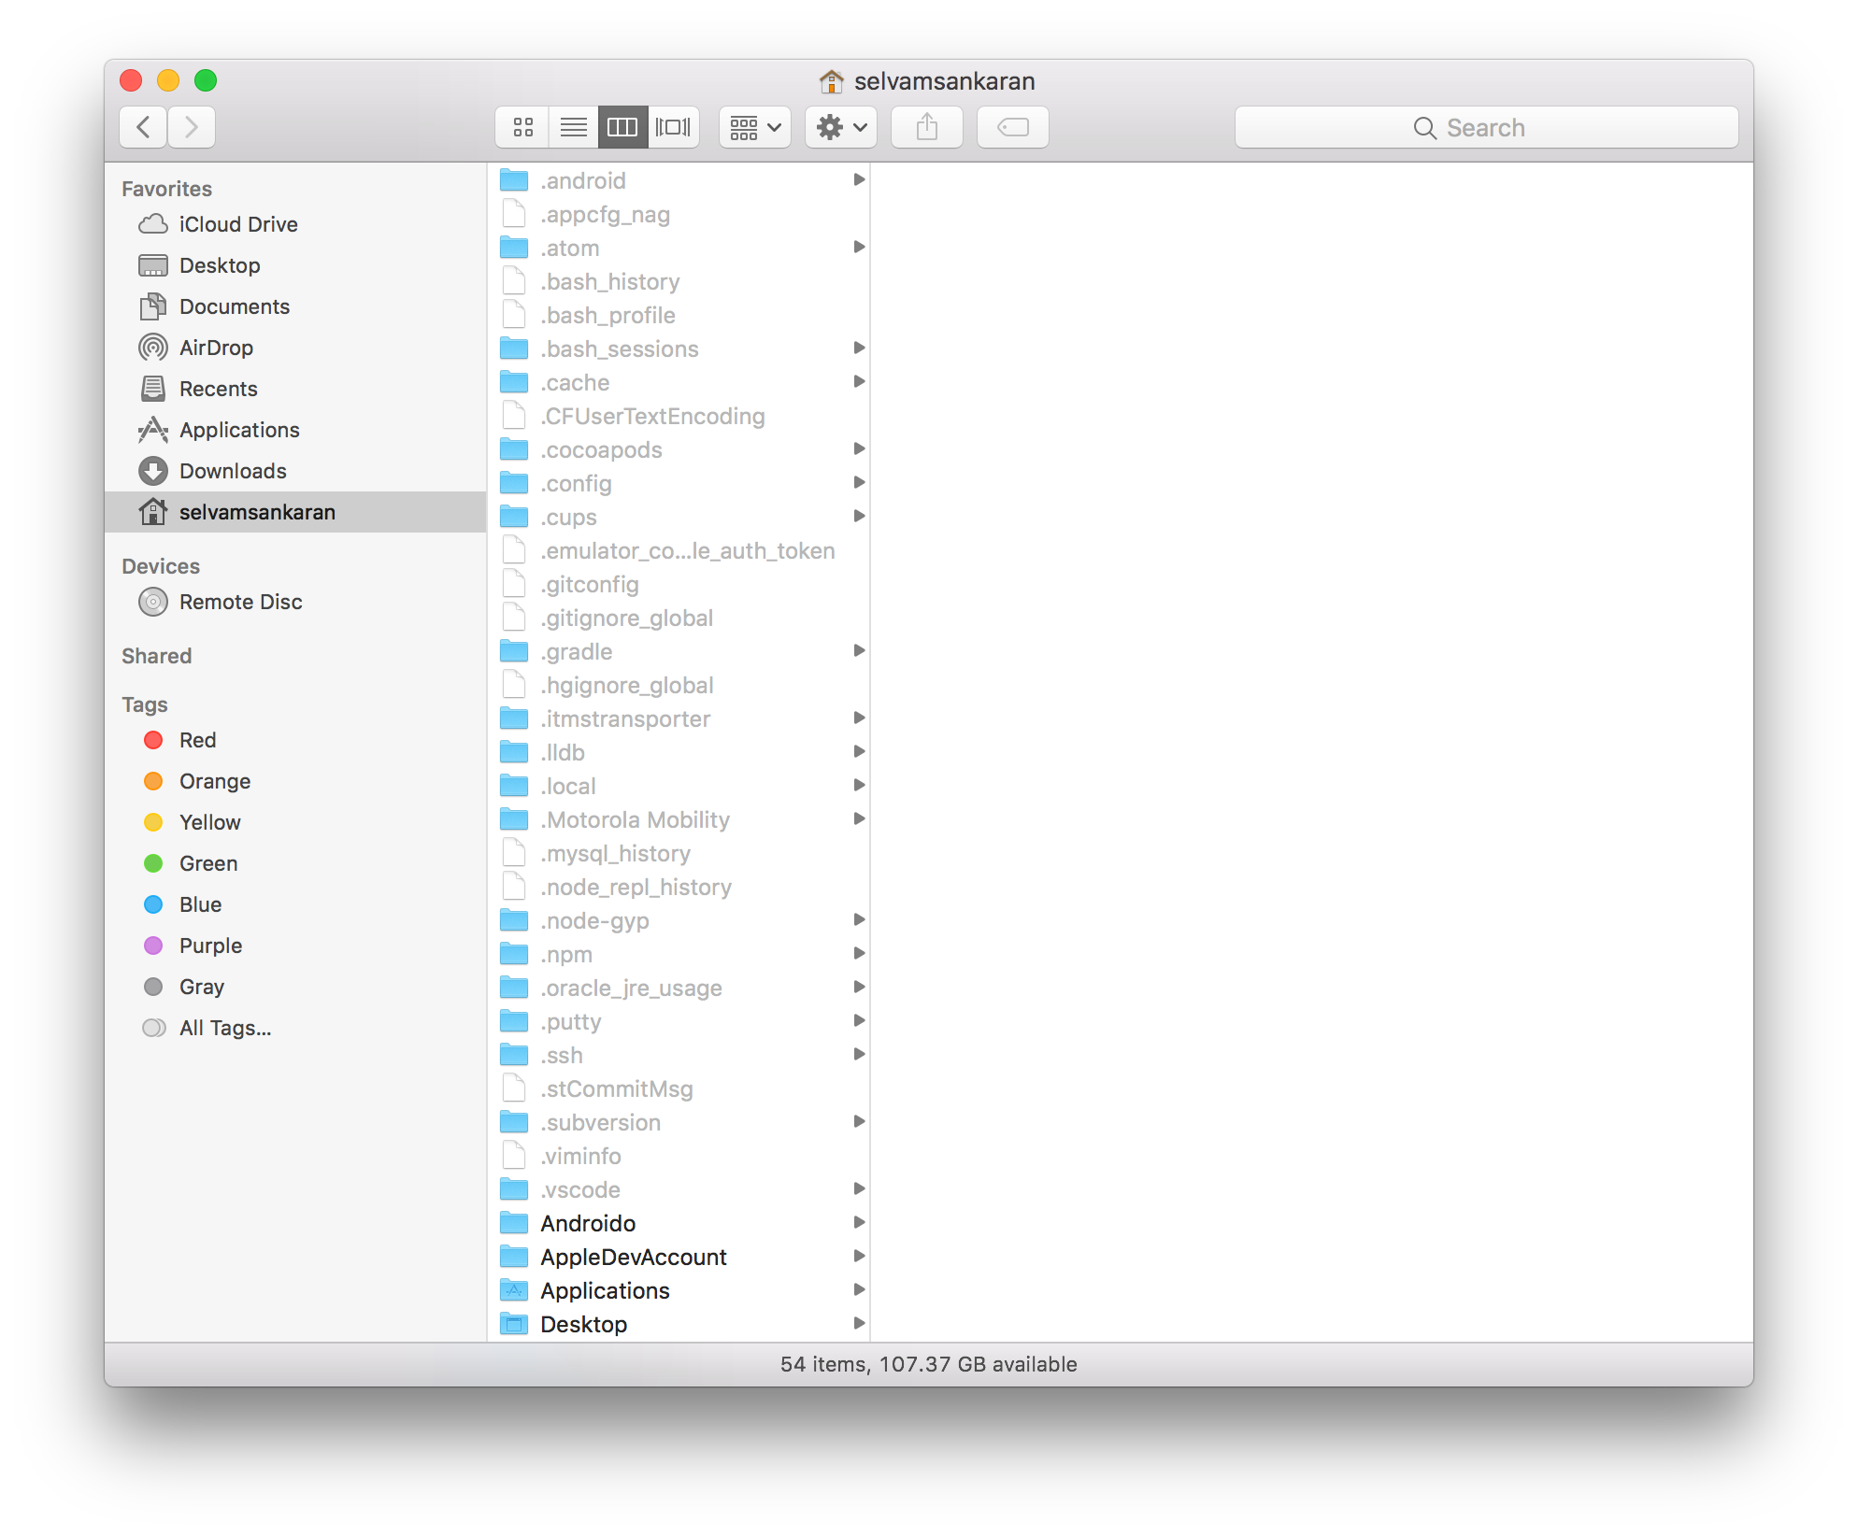
Task: Expand the .gradle folder arrow
Action: 859,650
